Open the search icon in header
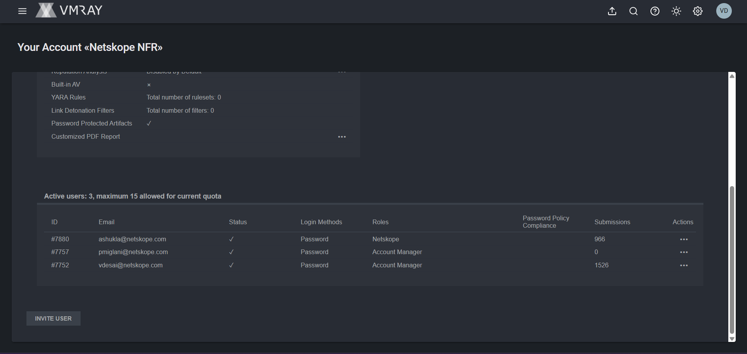The image size is (747, 354). click(x=633, y=11)
